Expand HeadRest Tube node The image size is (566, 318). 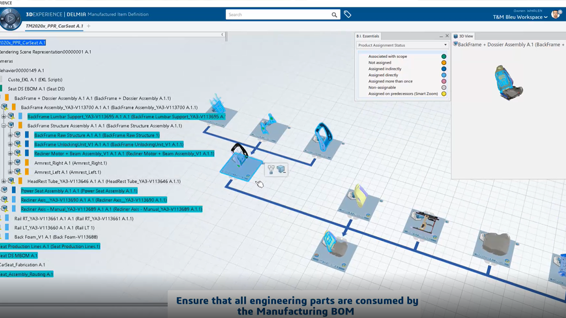pyautogui.click(x=4, y=182)
